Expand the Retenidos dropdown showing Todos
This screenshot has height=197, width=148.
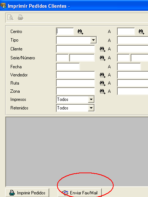(x=91, y=108)
